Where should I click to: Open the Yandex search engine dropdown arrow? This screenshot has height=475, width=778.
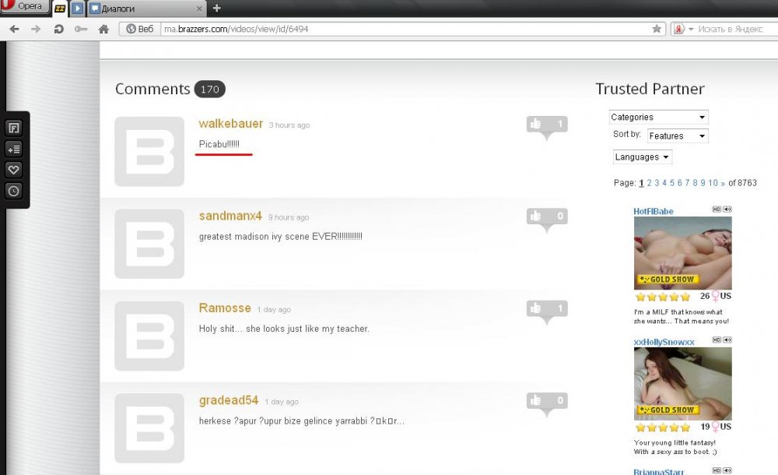click(x=691, y=30)
